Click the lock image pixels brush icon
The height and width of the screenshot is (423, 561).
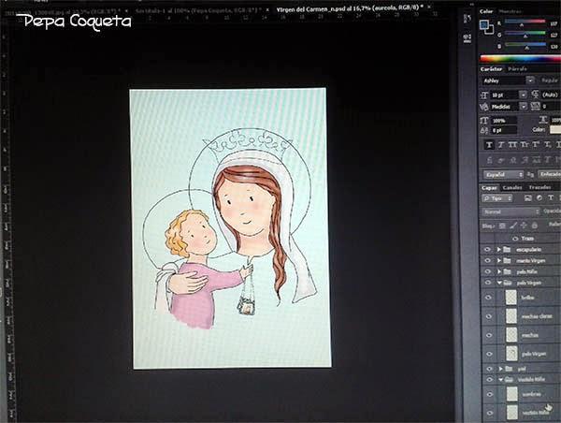pos(513,226)
